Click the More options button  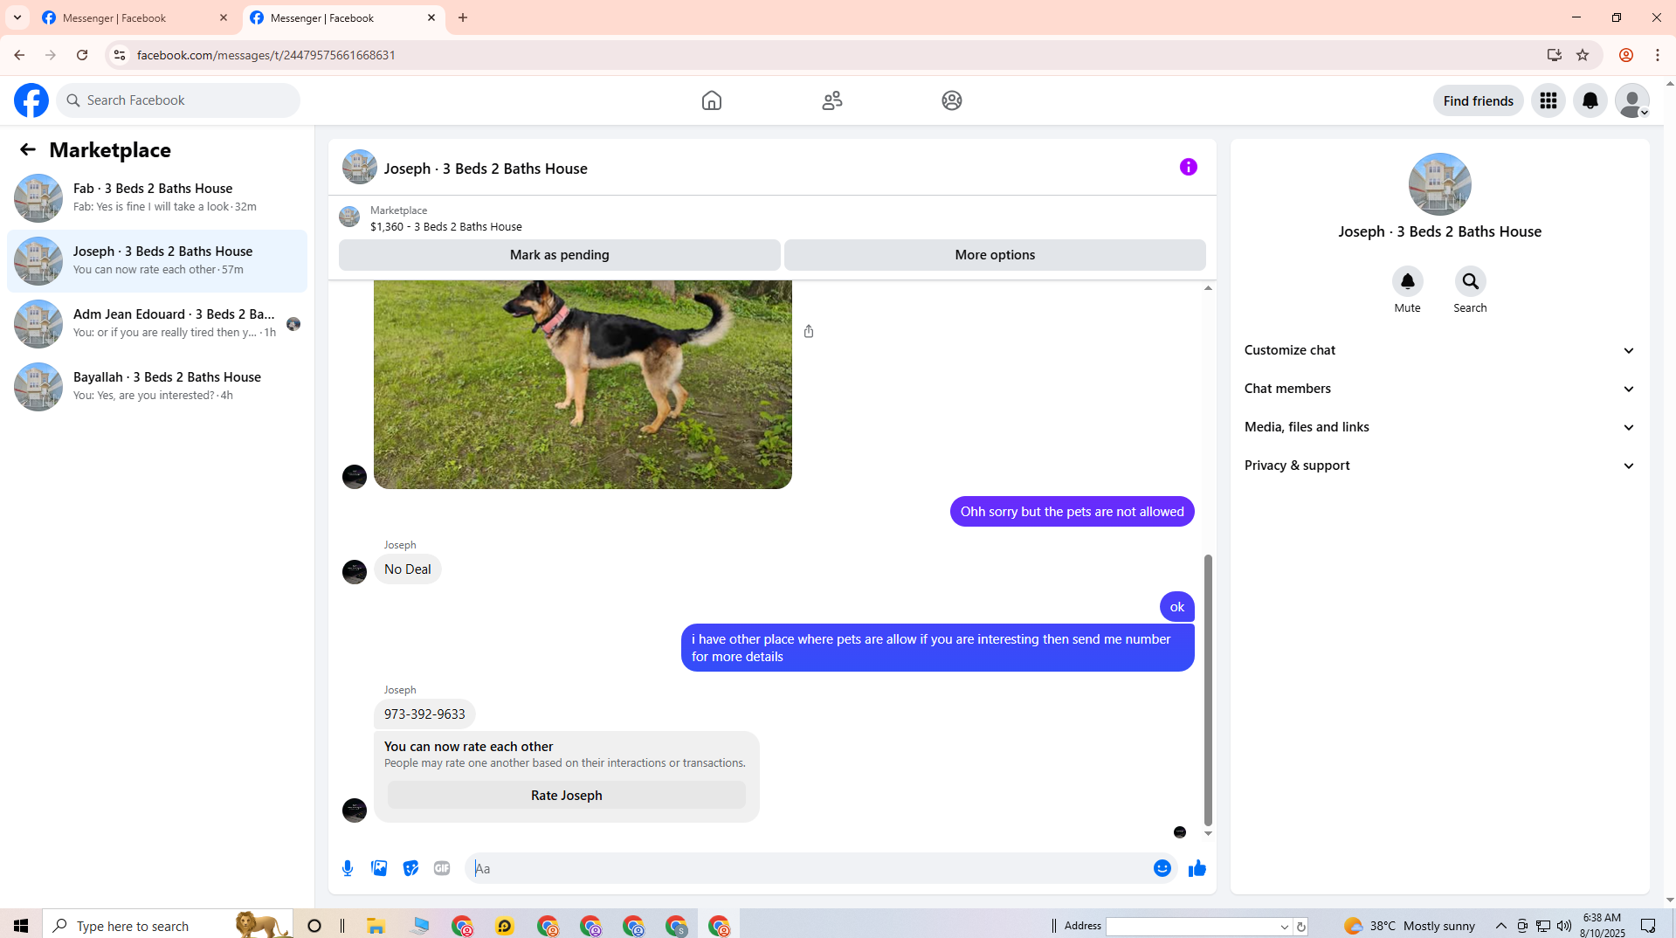(x=995, y=255)
